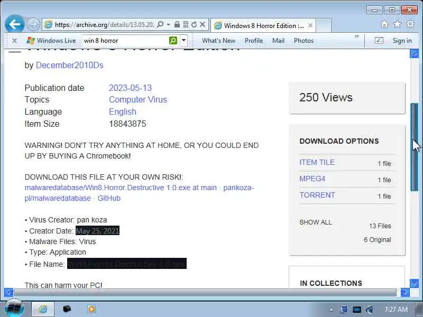This screenshot has height=317, width=423.
Task: Go to Home page icon
Action: [384, 24]
